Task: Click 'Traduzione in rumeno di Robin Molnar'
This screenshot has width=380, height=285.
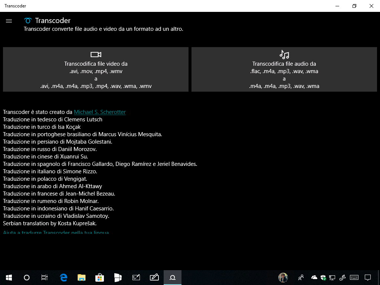Action: [50, 201]
